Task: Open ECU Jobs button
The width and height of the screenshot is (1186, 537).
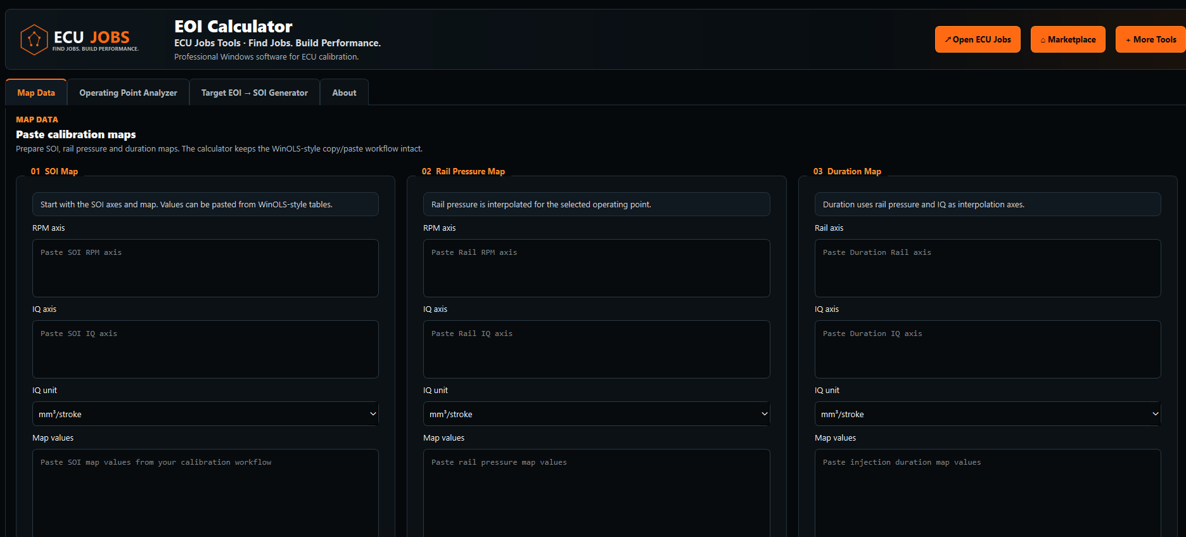Action: coord(978,39)
